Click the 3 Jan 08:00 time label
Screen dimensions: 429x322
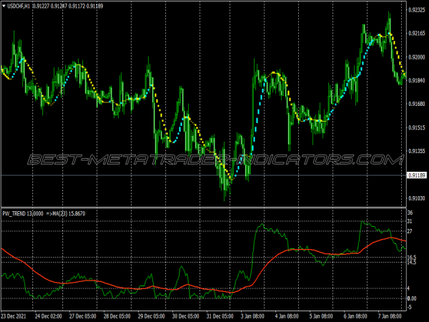[x=252, y=316]
